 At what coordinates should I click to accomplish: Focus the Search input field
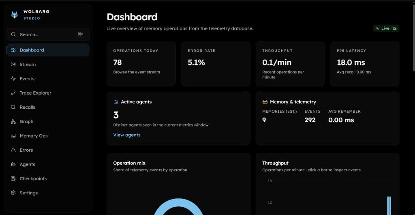[48, 34]
